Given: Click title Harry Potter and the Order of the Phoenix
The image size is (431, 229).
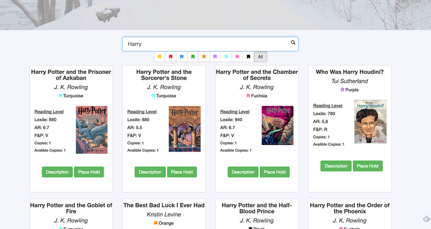Looking at the screenshot, I should pos(350,208).
